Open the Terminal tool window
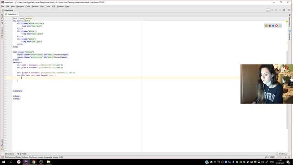 click(10, 154)
